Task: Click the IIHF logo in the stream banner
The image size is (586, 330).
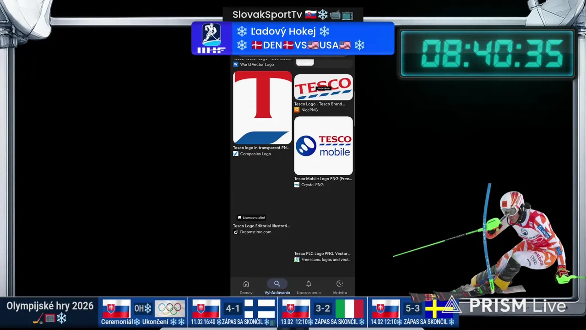Action: coord(212,38)
